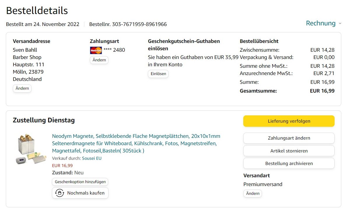Click the Gesamtsumme EUR 16,99 amount
The height and width of the screenshot is (210, 348).
click(322, 91)
